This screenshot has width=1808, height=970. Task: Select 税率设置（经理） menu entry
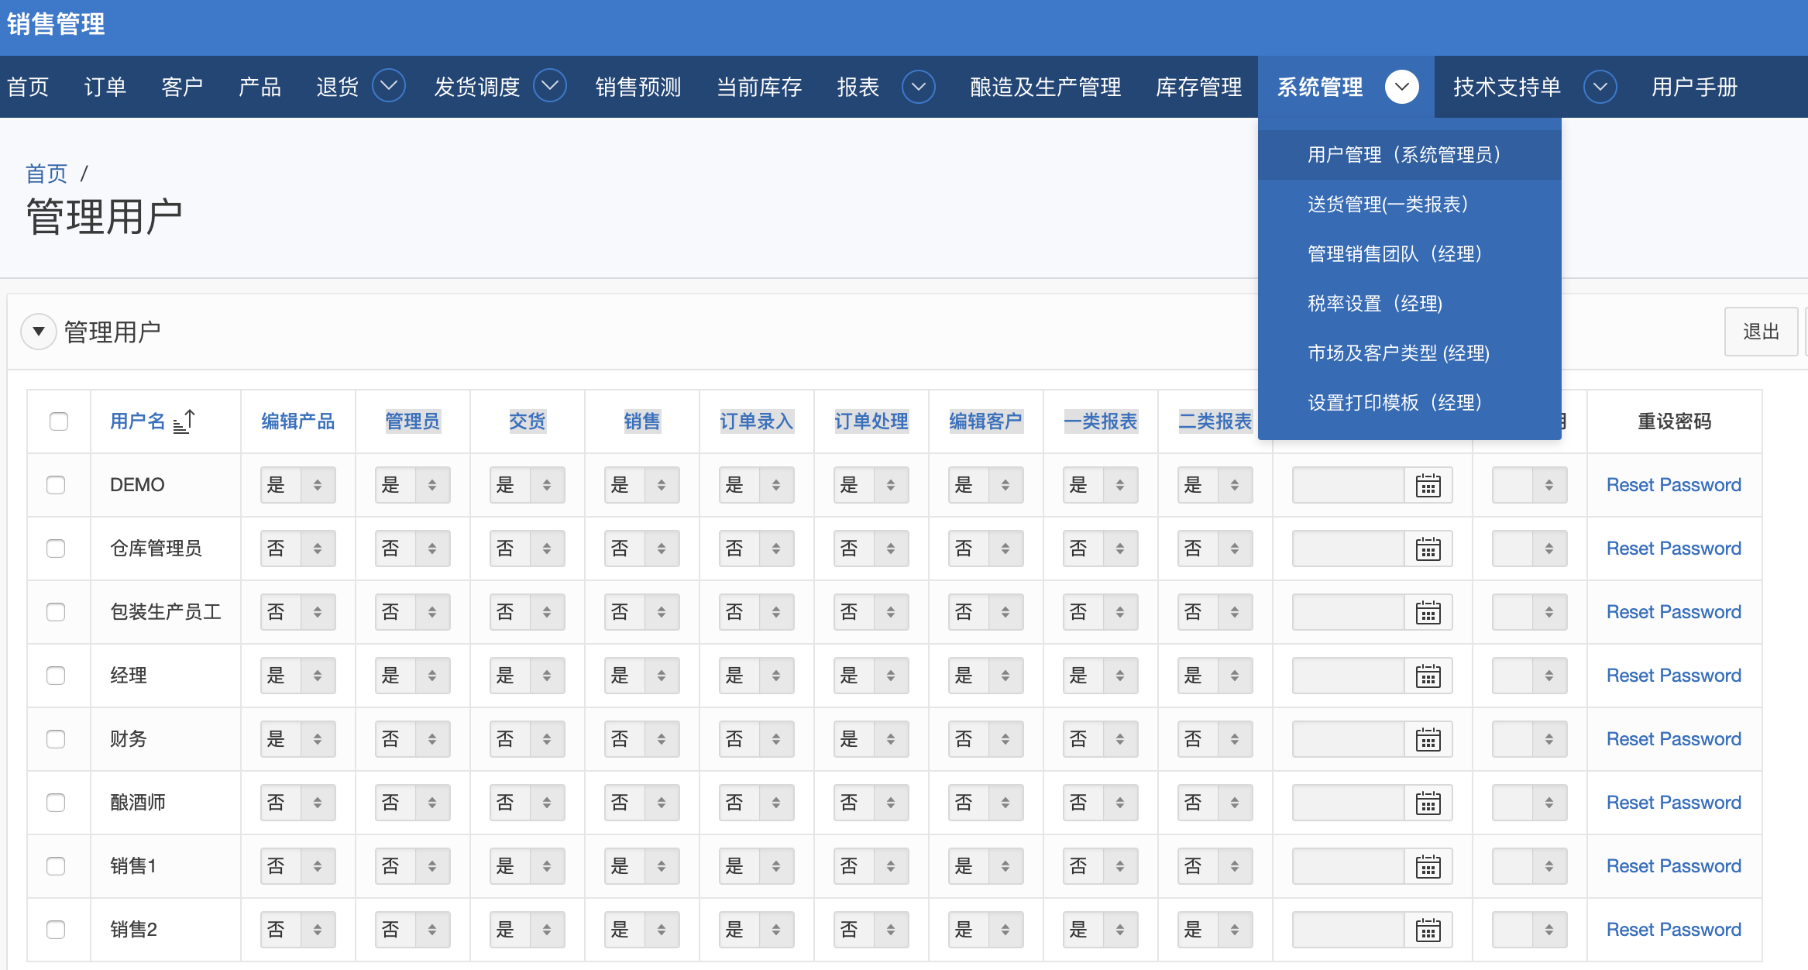(x=1374, y=304)
